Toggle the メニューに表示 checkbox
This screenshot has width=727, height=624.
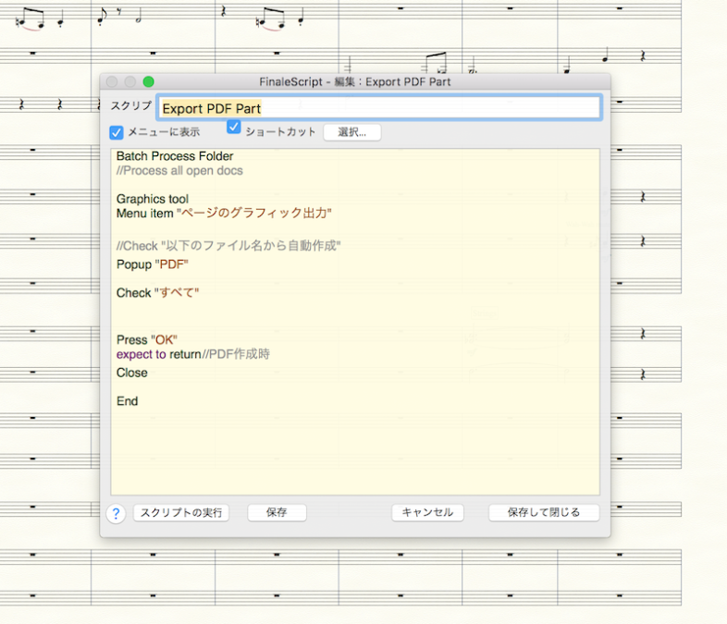(x=117, y=133)
